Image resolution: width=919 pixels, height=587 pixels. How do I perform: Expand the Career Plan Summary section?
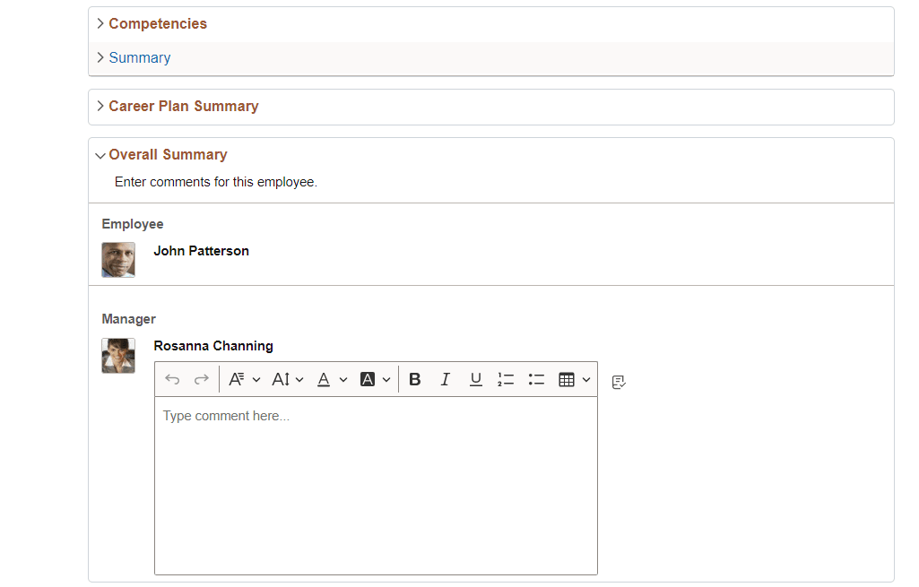coord(183,106)
